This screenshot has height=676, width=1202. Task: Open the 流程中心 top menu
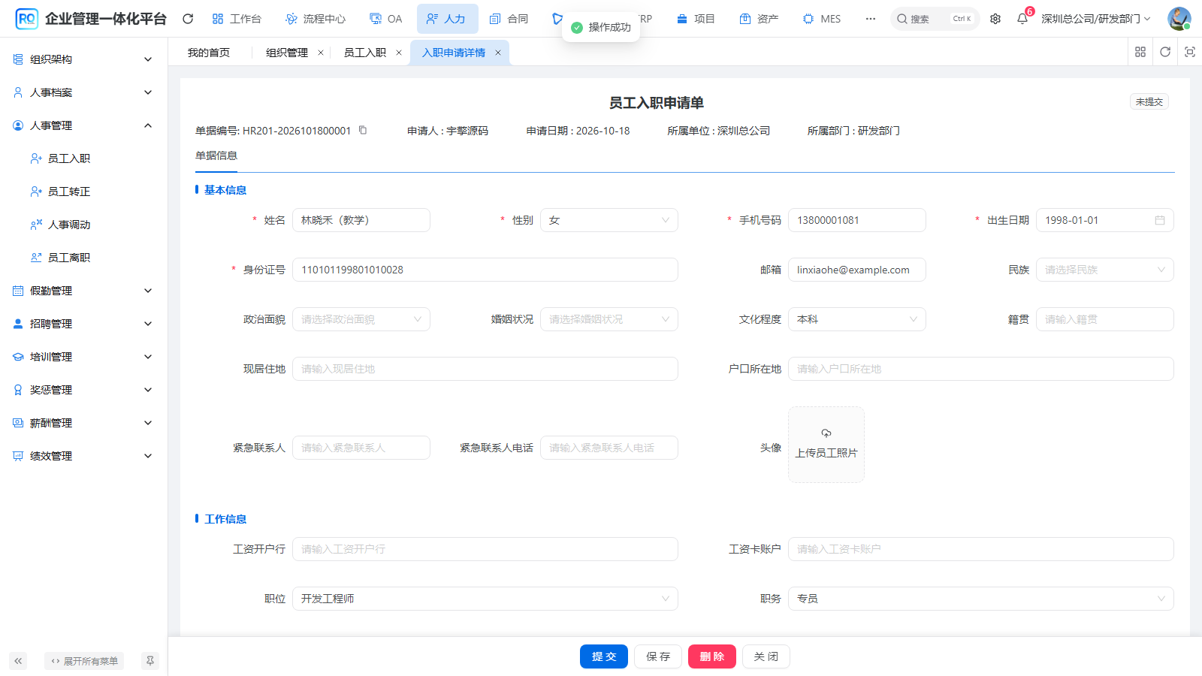[x=316, y=19]
